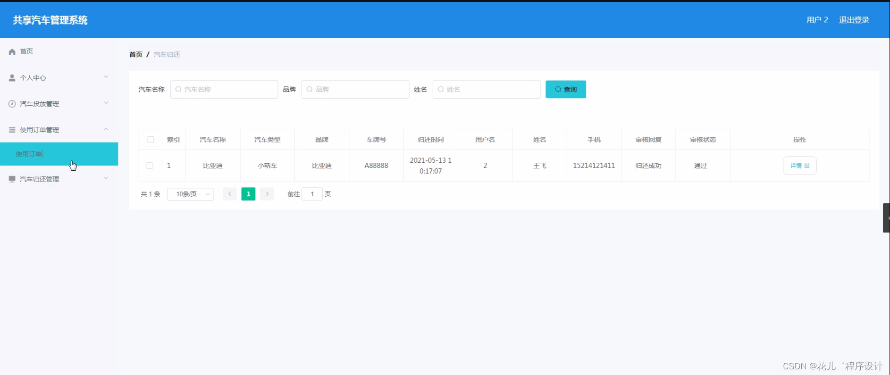890x375 pixels.
Task: Open the 个人中心 menu
Action: coord(59,78)
